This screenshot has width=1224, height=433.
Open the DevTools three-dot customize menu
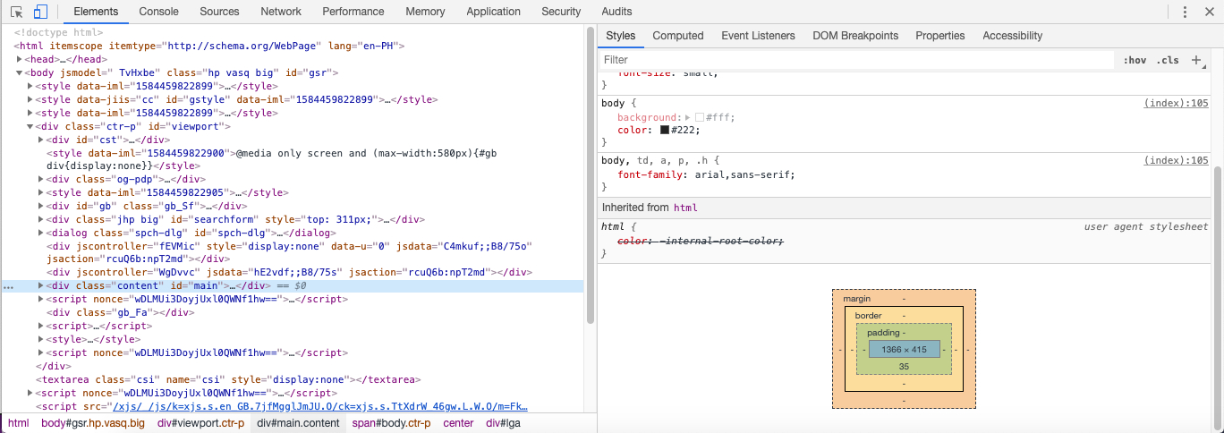pos(1185,12)
